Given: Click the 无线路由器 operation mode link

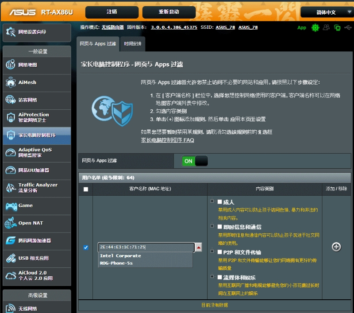Looking at the screenshot, I should 113,27.
